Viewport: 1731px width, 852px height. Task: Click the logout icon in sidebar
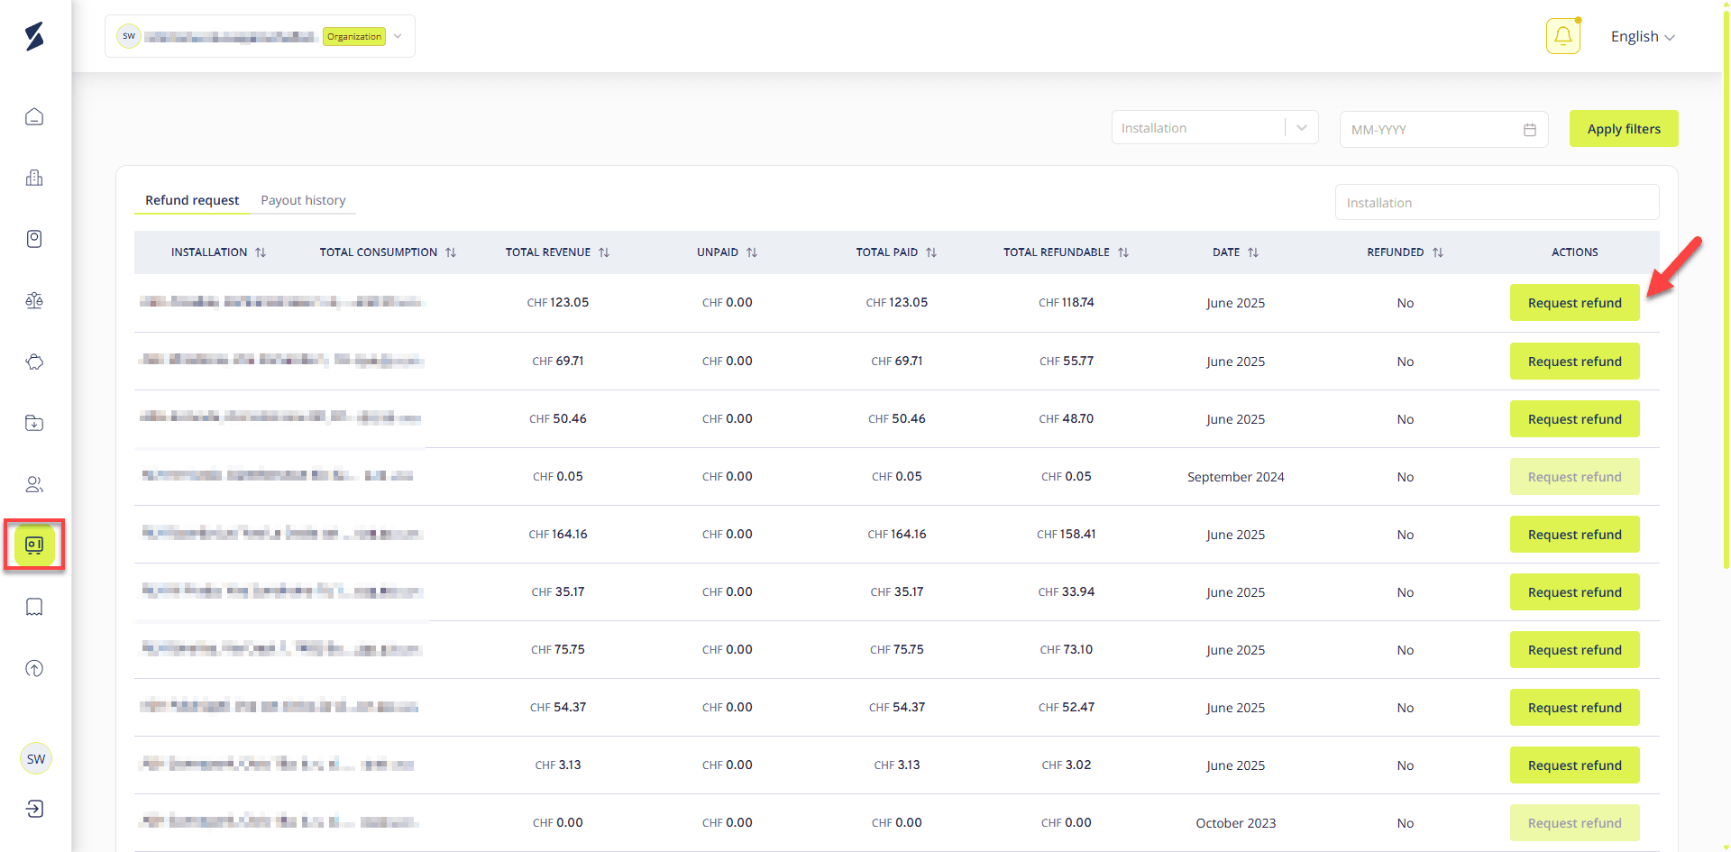pos(34,809)
